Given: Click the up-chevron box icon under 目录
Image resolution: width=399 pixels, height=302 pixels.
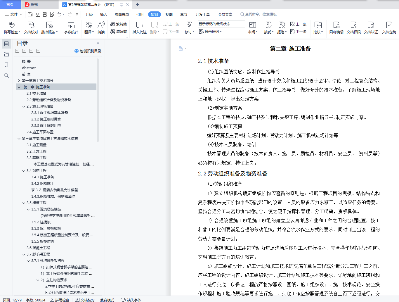Looking at the screenshot, I should (24, 51).
